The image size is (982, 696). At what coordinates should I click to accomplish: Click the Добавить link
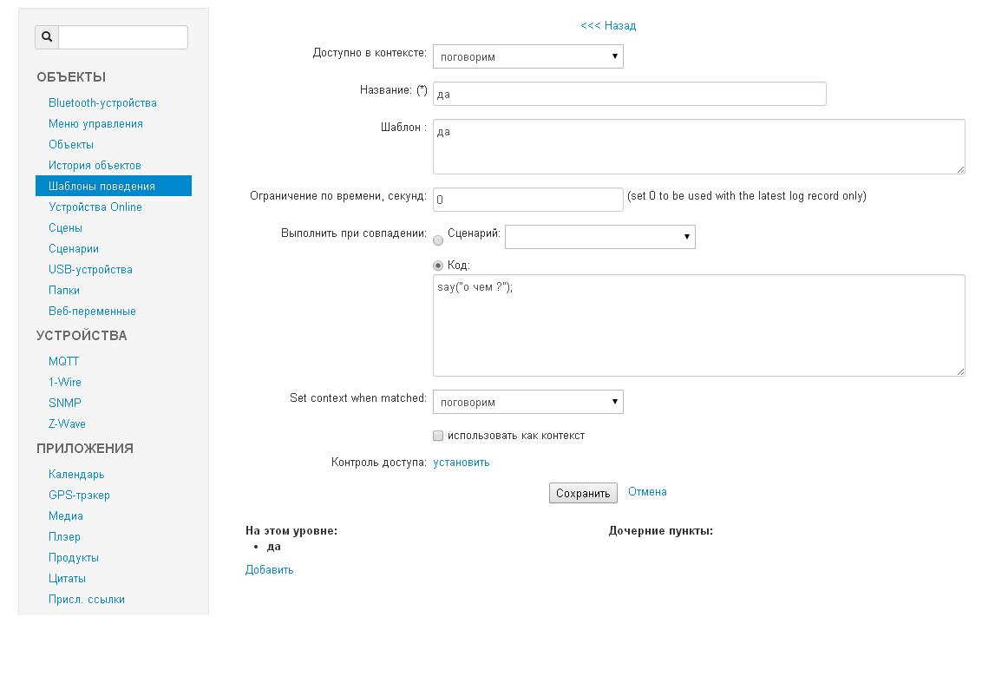click(x=269, y=570)
